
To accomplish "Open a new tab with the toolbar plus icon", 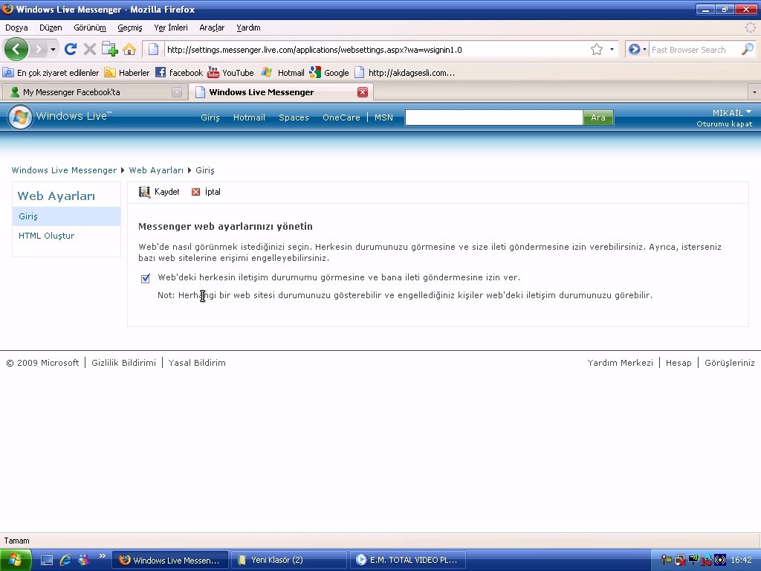I will tap(110, 49).
